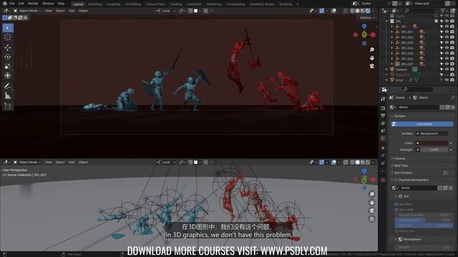
Task: Hide SPL.003 using its eye icon
Action: tap(447, 43)
